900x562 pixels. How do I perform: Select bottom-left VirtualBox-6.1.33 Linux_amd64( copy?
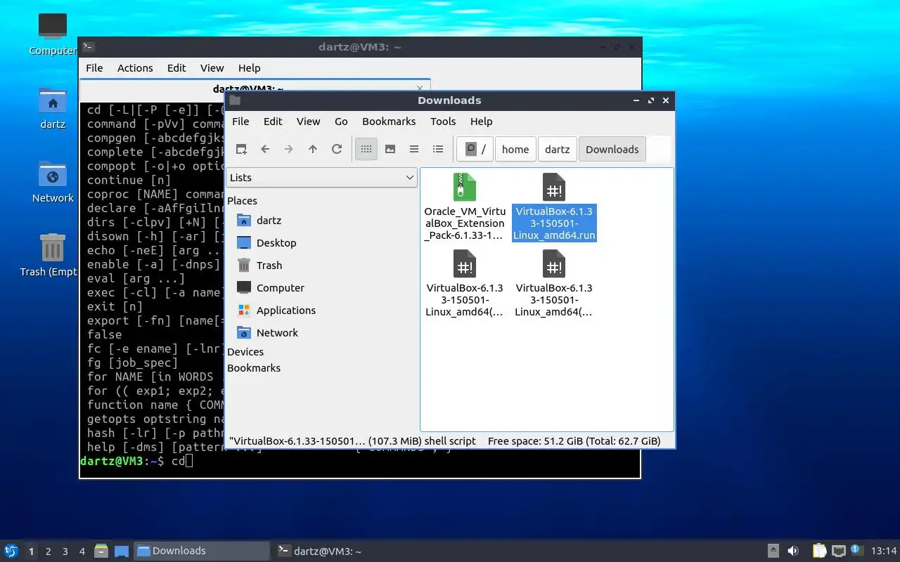tap(465, 284)
